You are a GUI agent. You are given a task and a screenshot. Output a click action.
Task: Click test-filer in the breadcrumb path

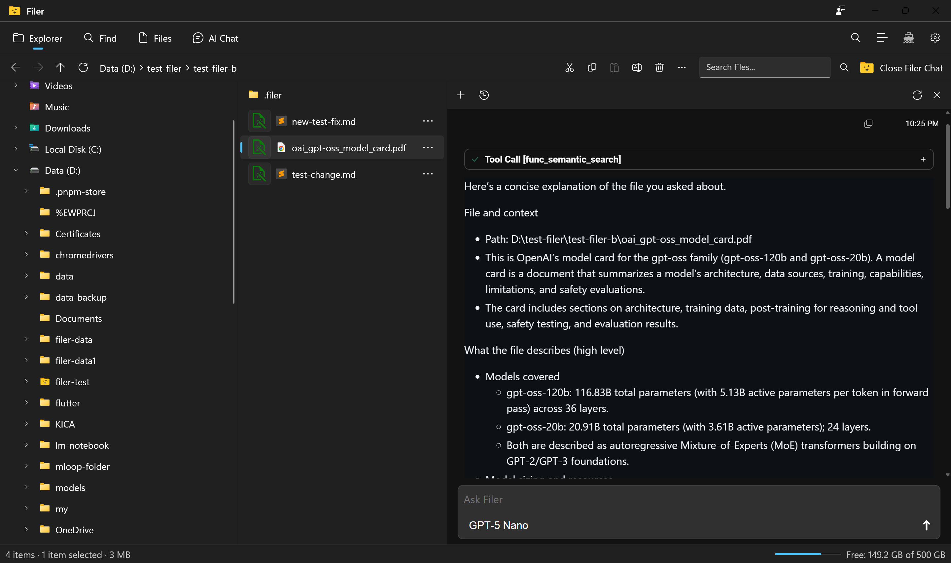tap(164, 68)
